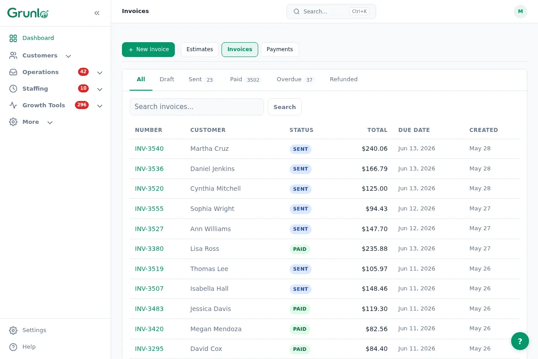Open invoice INV-3295

149,349
